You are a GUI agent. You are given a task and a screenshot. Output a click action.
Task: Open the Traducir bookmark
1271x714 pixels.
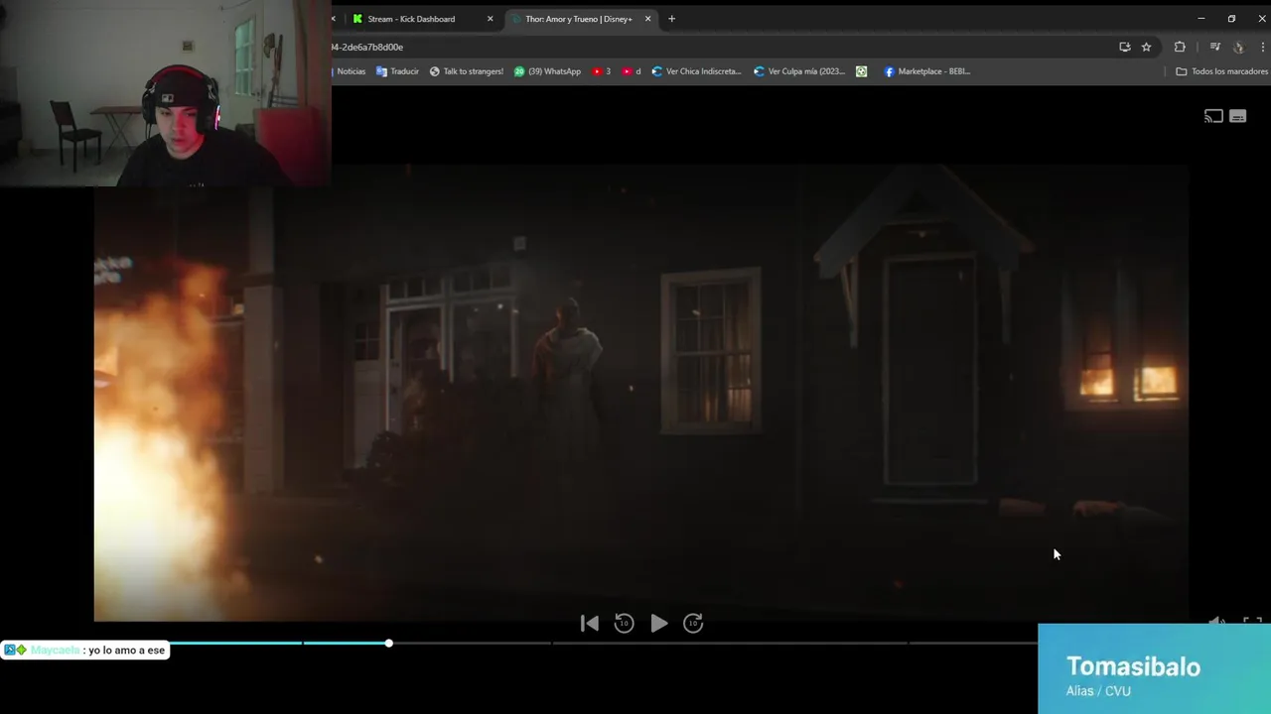tap(397, 71)
